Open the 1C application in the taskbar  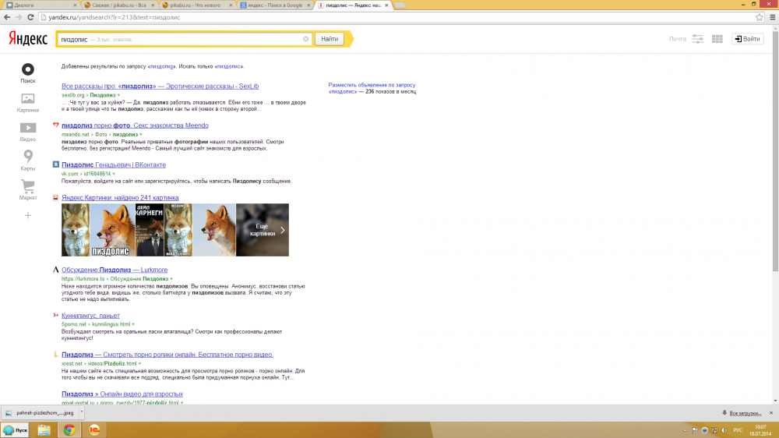pos(94,430)
